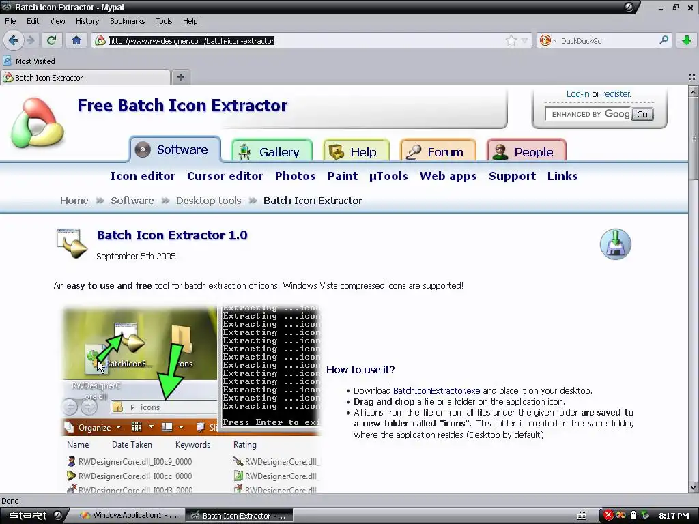Click the Batch Icon Extractor 1.0 heading
The height and width of the screenshot is (524, 699).
(172, 235)
